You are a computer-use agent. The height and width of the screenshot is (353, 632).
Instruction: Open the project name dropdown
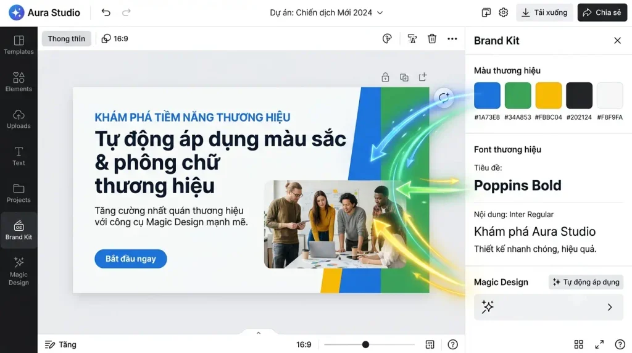click(326, 12)
